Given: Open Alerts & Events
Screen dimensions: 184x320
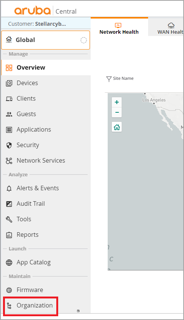Looking at the screenshot, I should [x=46, y=188].
